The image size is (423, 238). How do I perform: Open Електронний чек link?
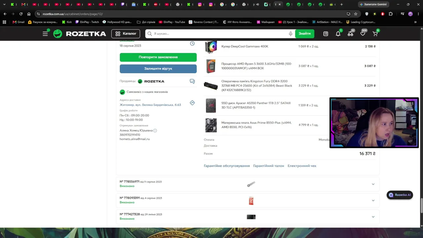(302, 166)
